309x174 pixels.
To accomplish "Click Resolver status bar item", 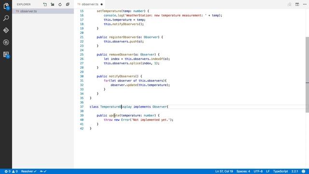I will [x=28, y=172].
